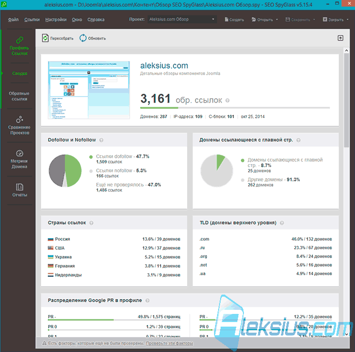
Task: Open the Окно menu
Action: pyautogui.click(x=77, y=19)
